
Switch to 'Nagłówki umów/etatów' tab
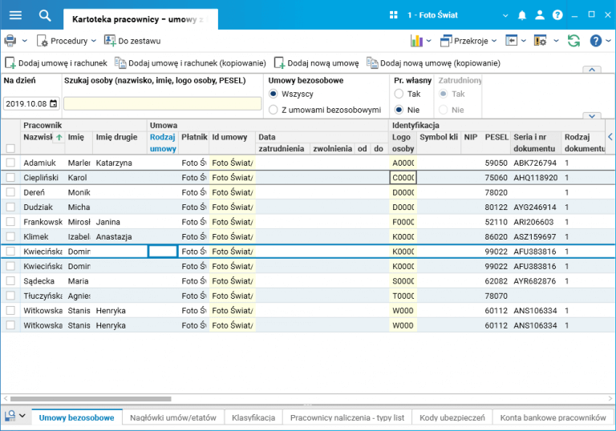click(x=173, y=417)
